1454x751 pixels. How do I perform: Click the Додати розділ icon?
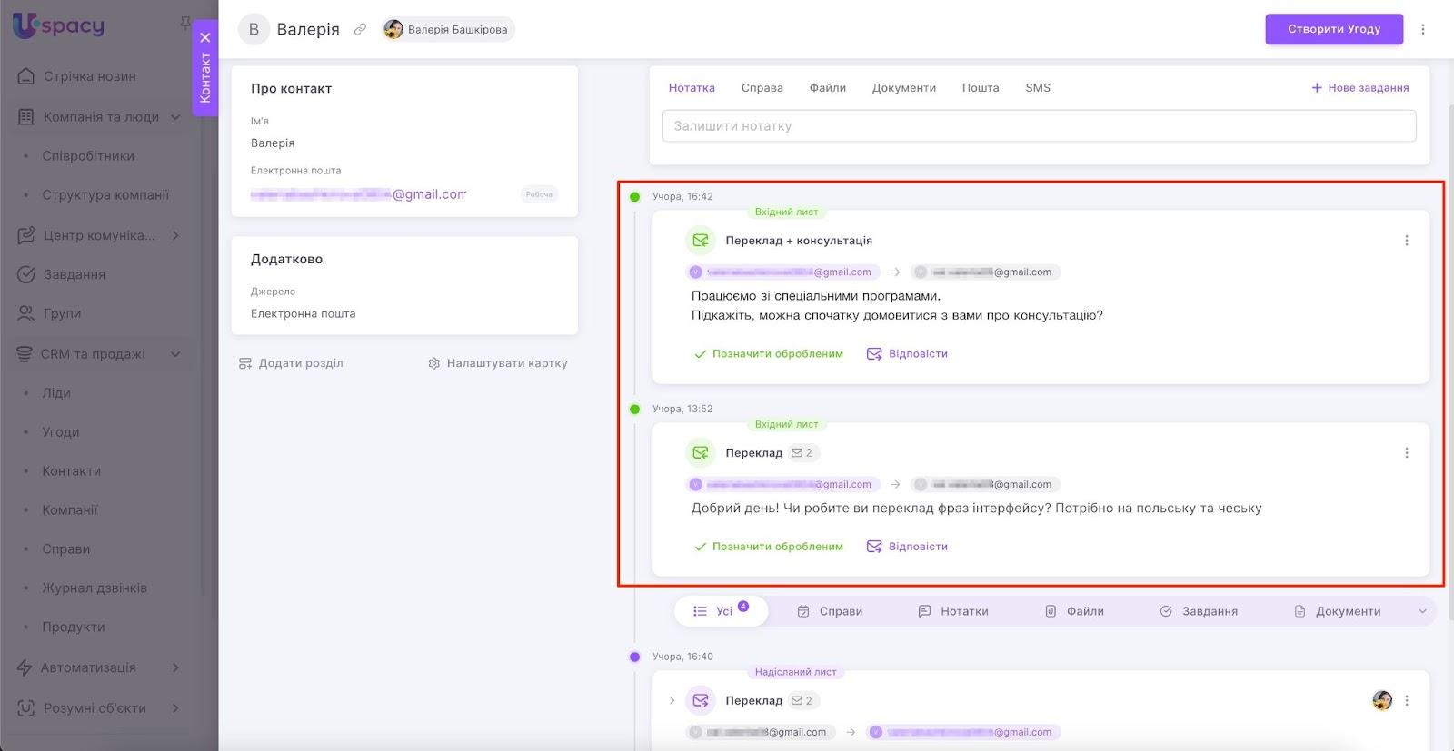(x=245, y=363)
